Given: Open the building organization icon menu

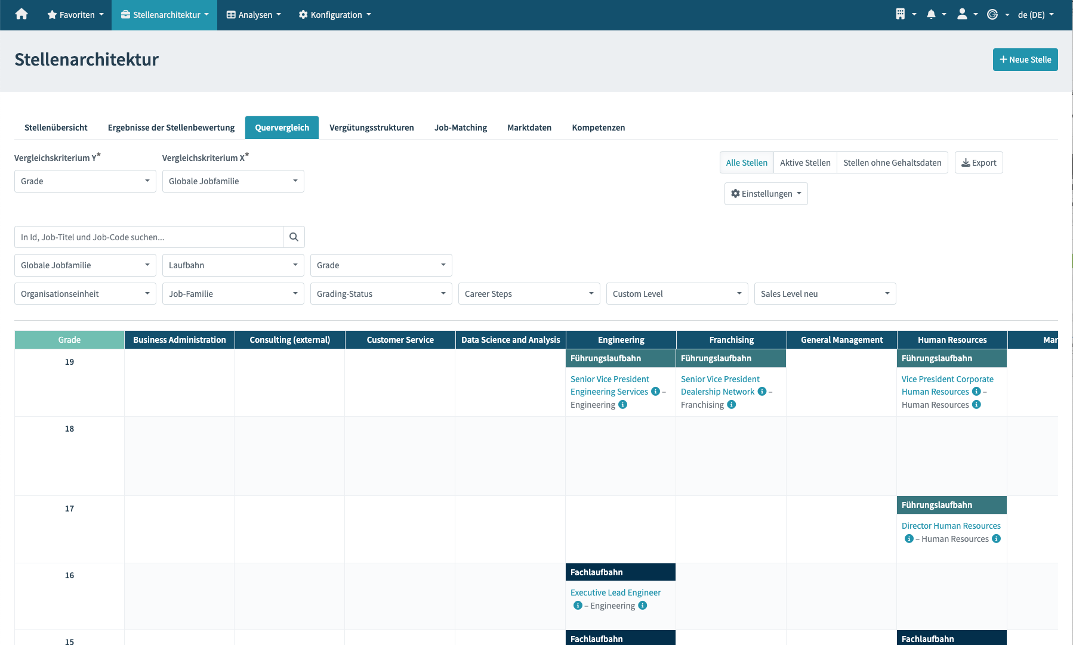Looking at the screenshot, I should pos(901,14).
